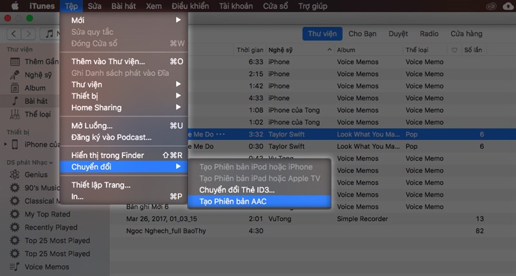516x276 pixels.
Task: Open the iTunes application menu
Action: coord(42,6)
